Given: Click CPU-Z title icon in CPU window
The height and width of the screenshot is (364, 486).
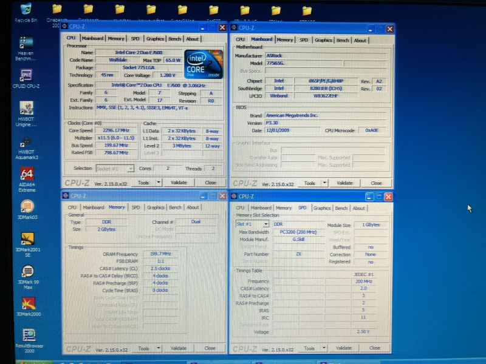Looking at the screenshot, I should click(x=64, y=26).
